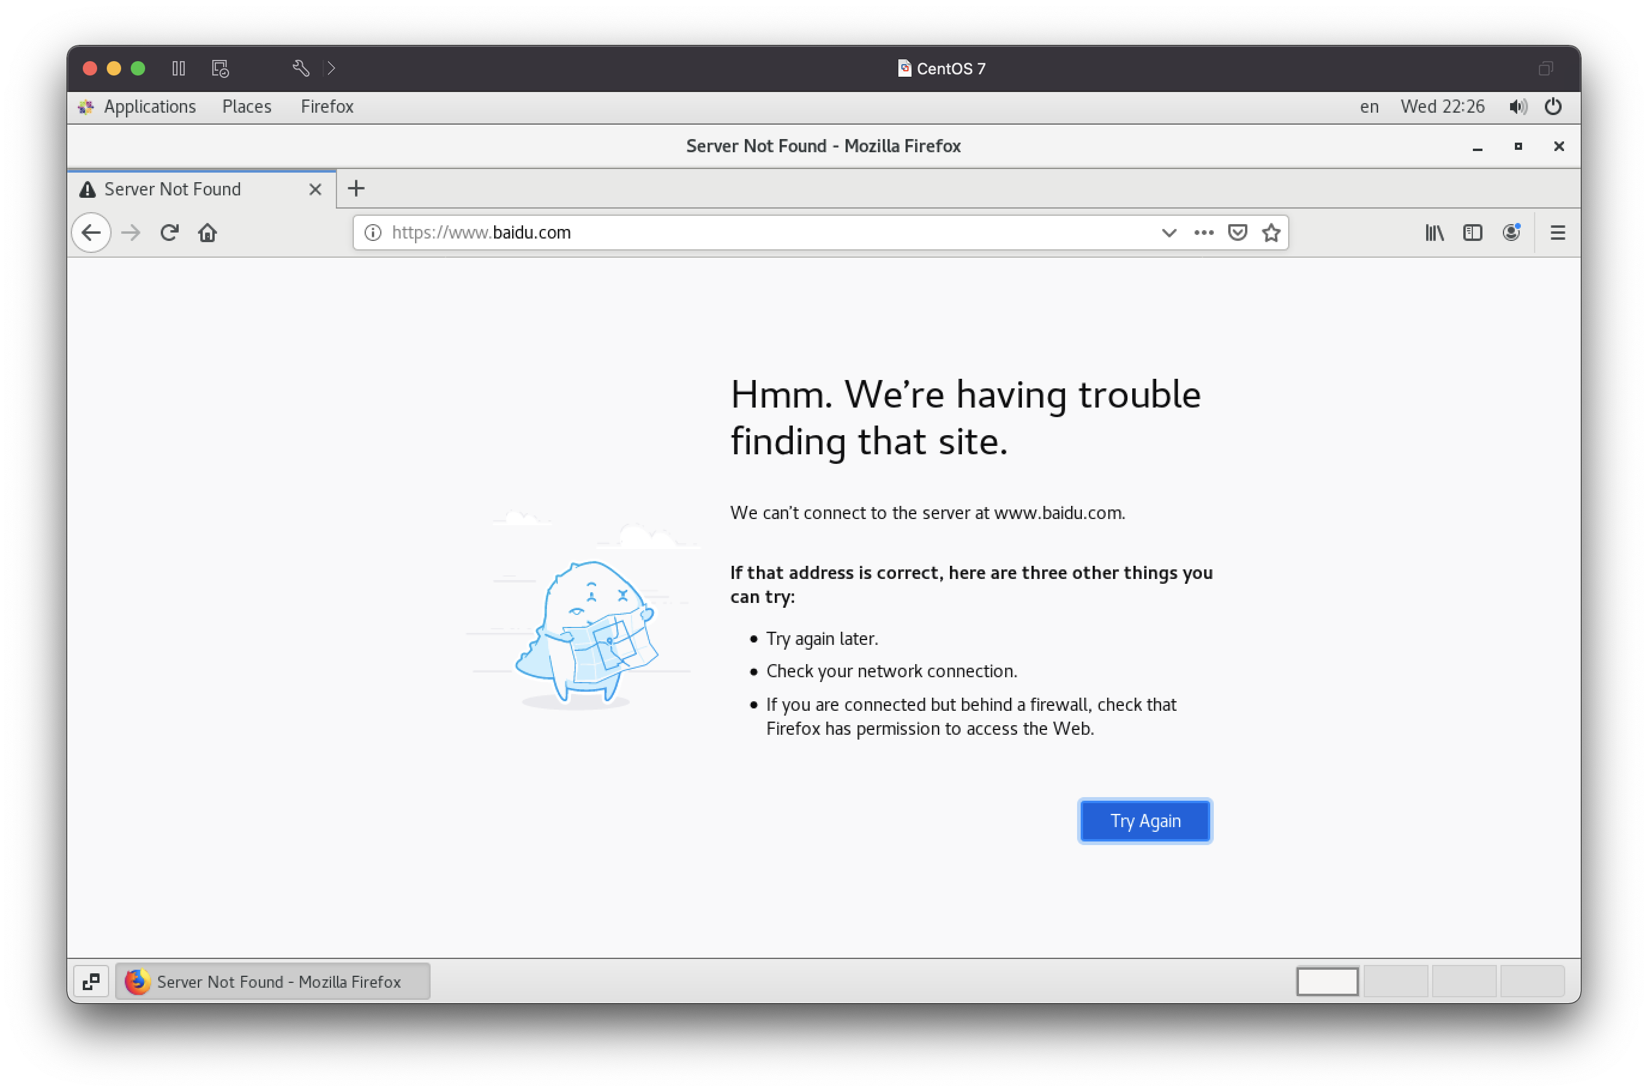Open the power menu icon
The image size is (1648, 1092).
pos(1553,107)
